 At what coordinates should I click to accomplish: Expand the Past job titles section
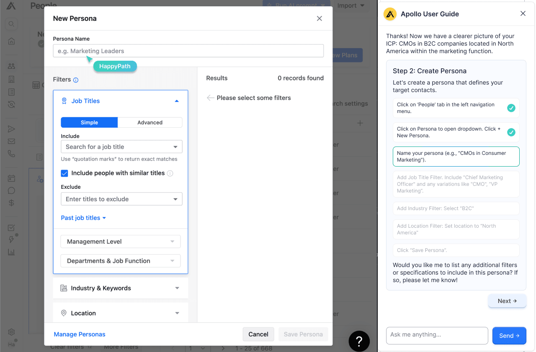point(83,218)
